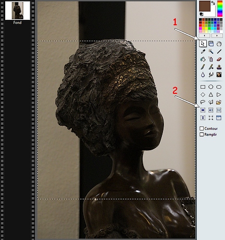225x240 pixels.
Task: Show next palette colors with right arrow
Action: point(217,35)
